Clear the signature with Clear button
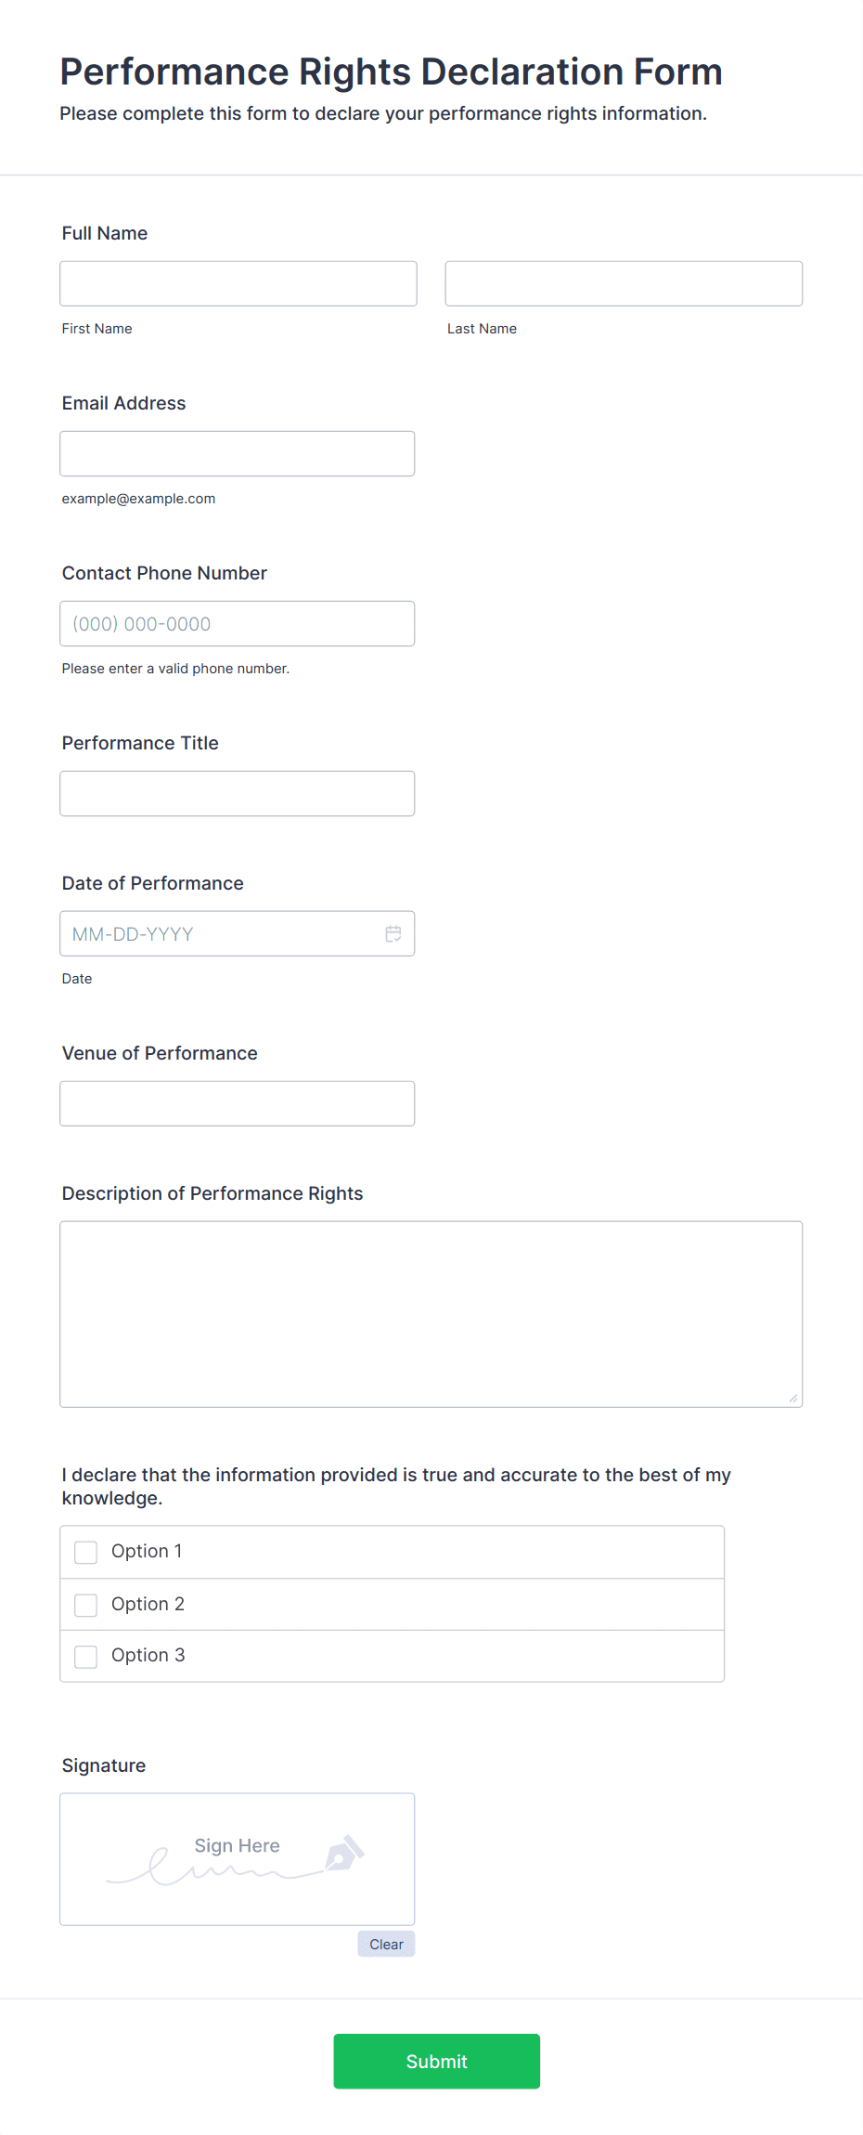 pos(386,1944)
